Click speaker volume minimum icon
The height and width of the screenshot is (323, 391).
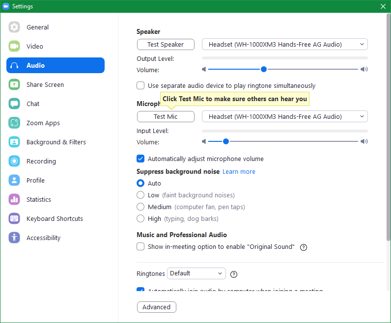pos(204,69)
